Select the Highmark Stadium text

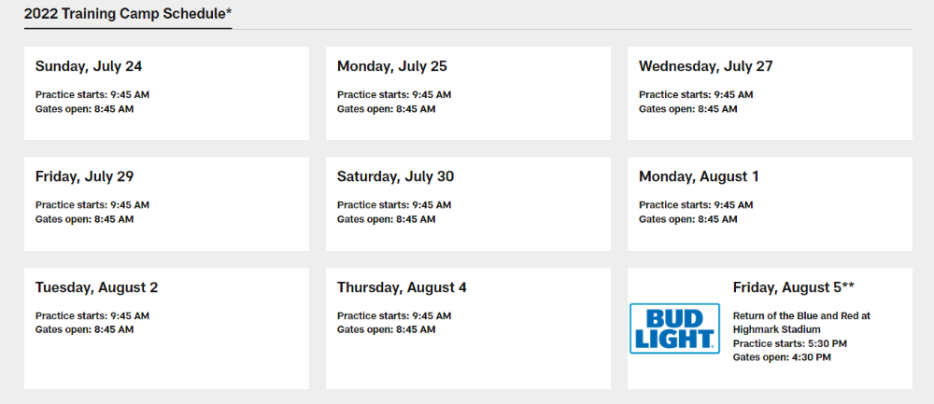(x=777, y=329)
